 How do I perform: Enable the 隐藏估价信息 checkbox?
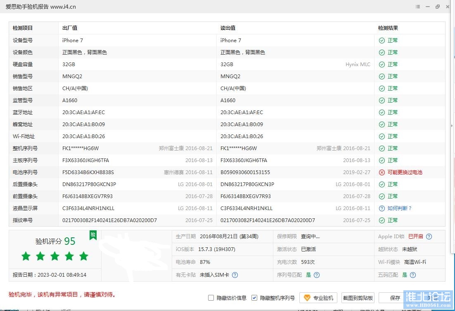(x=211, y=298)
